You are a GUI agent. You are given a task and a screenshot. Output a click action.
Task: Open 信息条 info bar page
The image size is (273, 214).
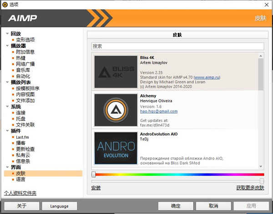[x=23, y=161]
